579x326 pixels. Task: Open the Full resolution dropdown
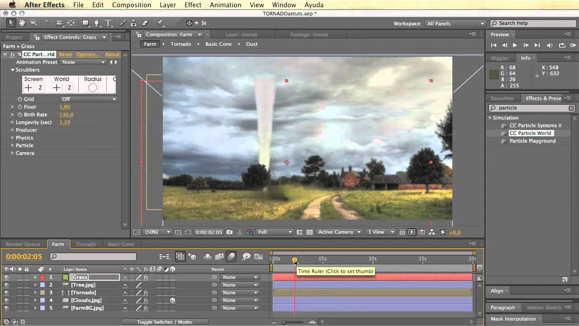tap(275, 232)
